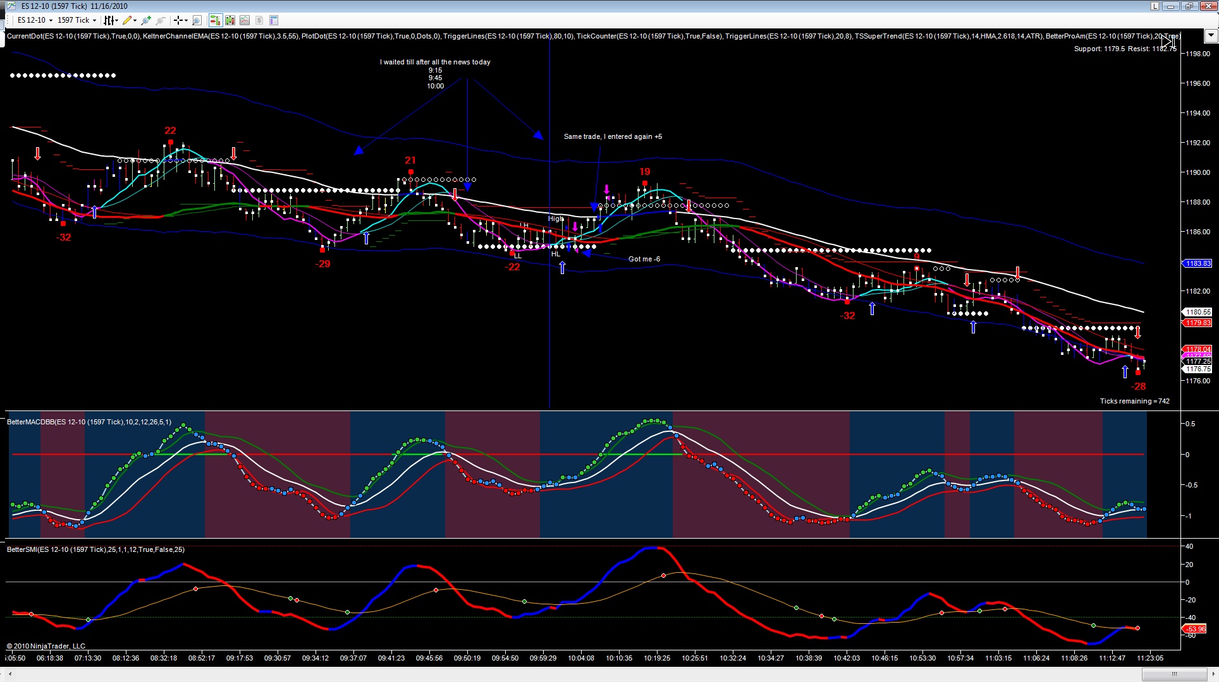Open the data box magnifier icon
The image size is (1219, 682).
pos(197,20)
